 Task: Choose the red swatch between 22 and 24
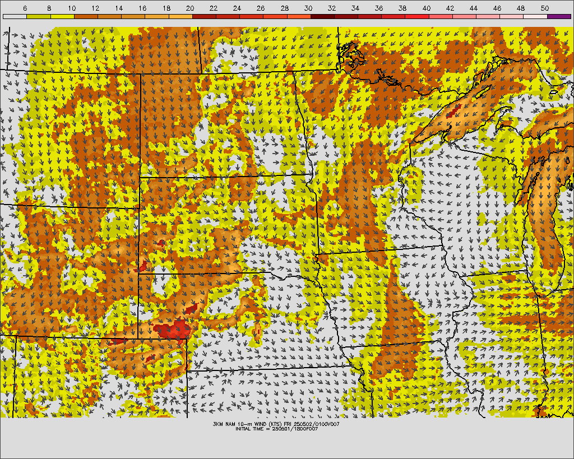(x=228, y=16)
